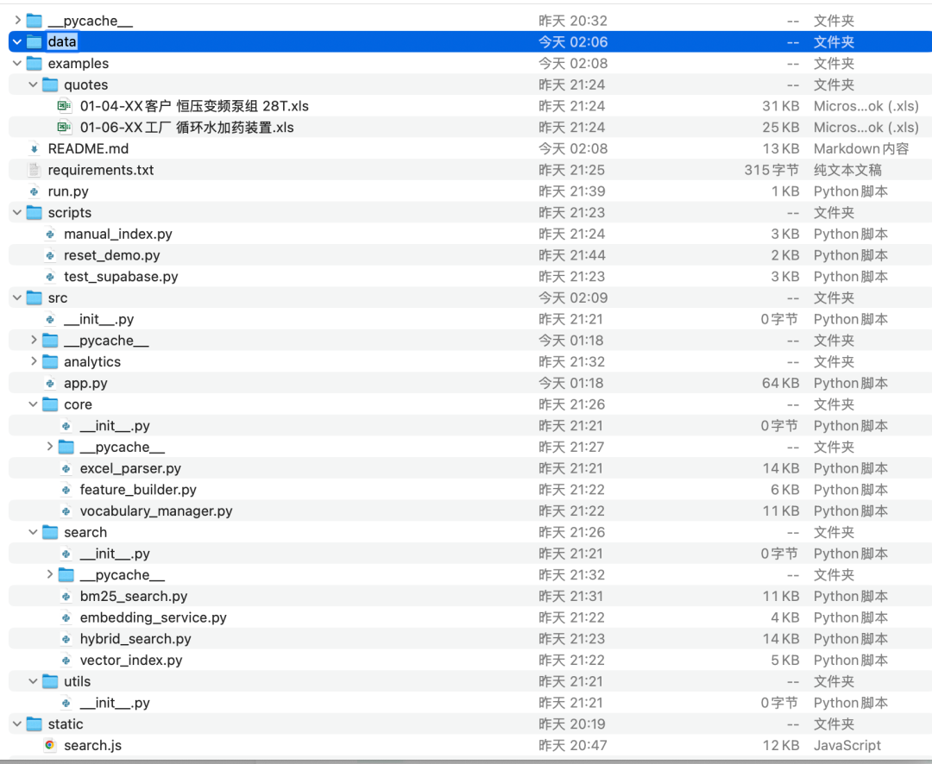932x764 pixels.
Task: Click the blue folder icon for static
Action: (x=34, y=724)
